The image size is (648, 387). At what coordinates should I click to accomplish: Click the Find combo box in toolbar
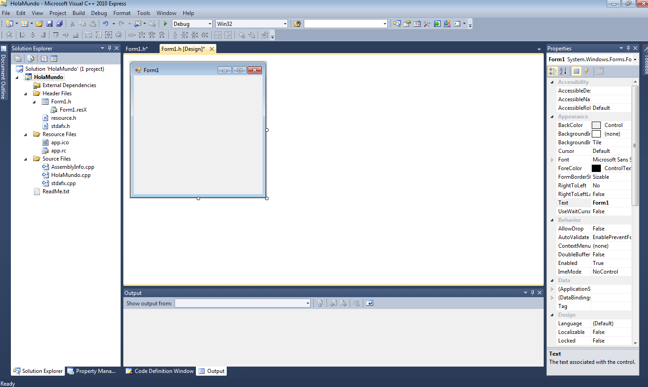[346, 24]
